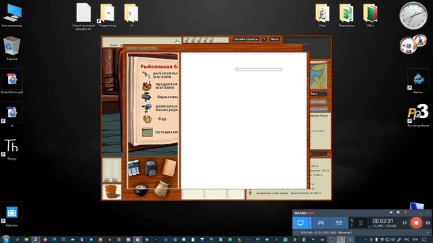Open WhatsApp from the taskbar
This screenshot has width=433, height=243.
tap(286, 240)
